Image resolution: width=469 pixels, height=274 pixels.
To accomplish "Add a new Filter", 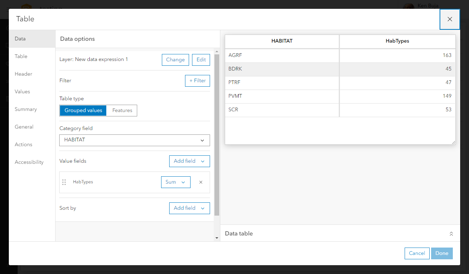I will [197, 81].
